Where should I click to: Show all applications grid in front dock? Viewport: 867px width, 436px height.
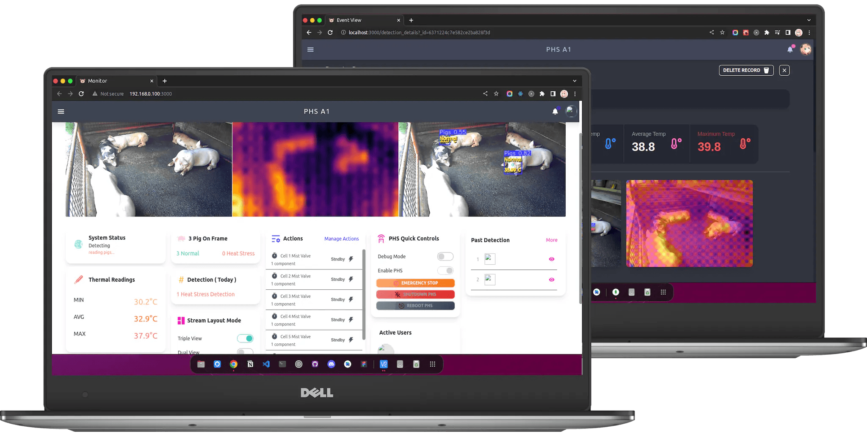(x=432, y=364)
